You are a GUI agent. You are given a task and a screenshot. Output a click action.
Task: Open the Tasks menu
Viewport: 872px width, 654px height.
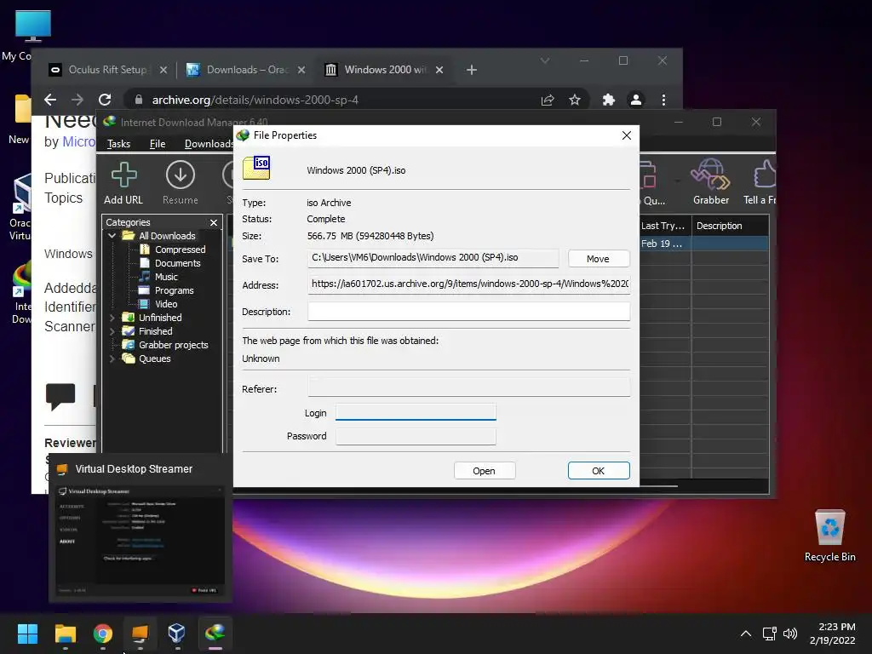118,144
